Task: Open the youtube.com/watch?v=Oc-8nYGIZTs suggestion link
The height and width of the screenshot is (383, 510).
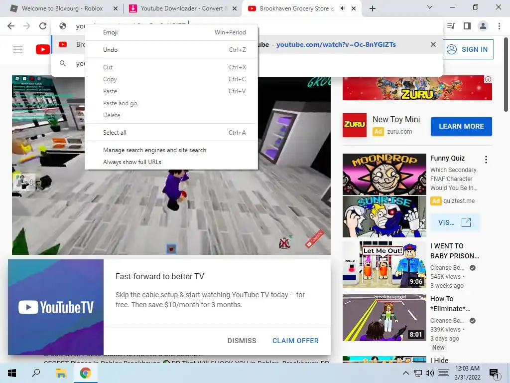Action: (336, 44)
